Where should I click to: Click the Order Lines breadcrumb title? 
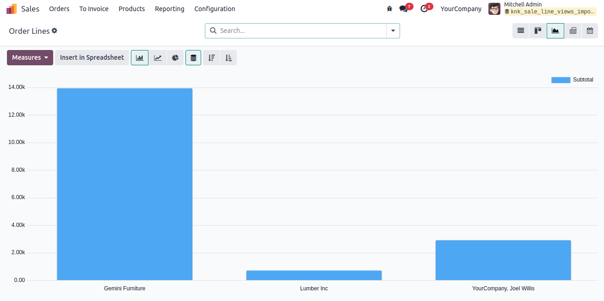click(29, 31)
